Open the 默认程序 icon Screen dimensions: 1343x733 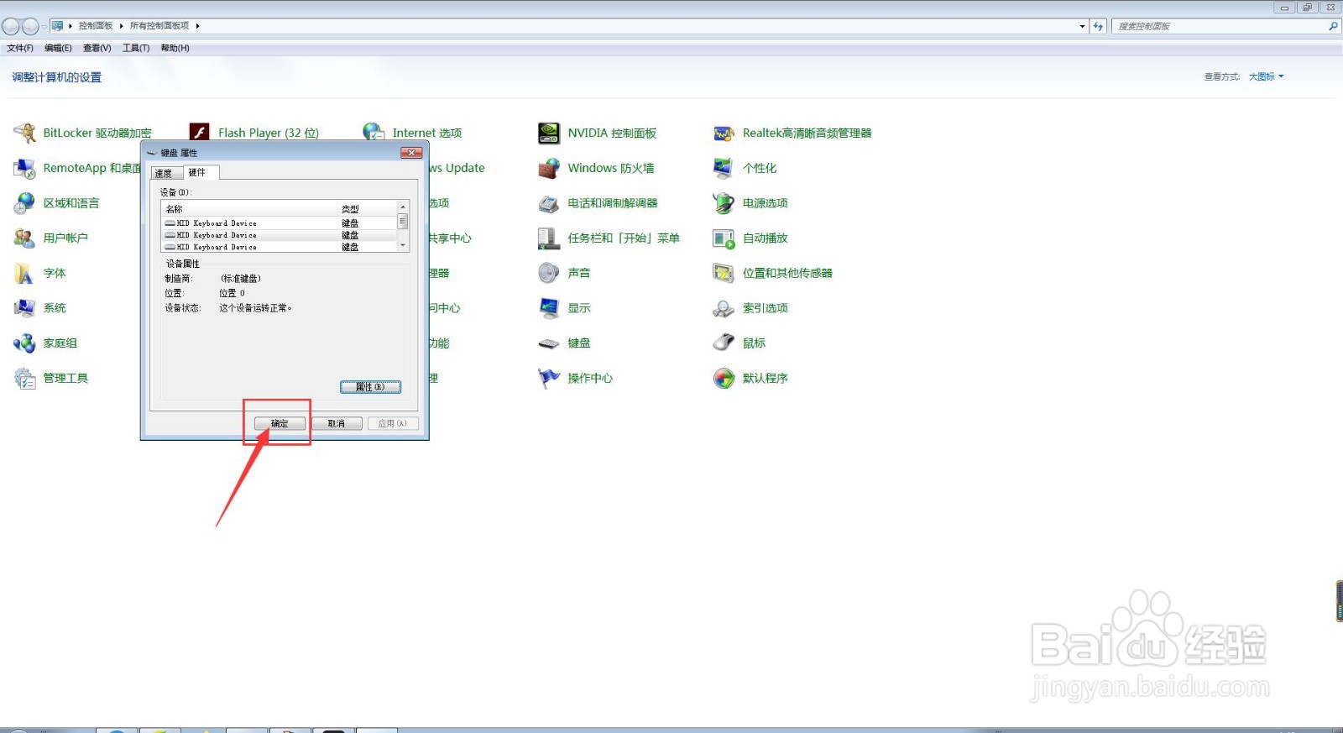[724, 379]
